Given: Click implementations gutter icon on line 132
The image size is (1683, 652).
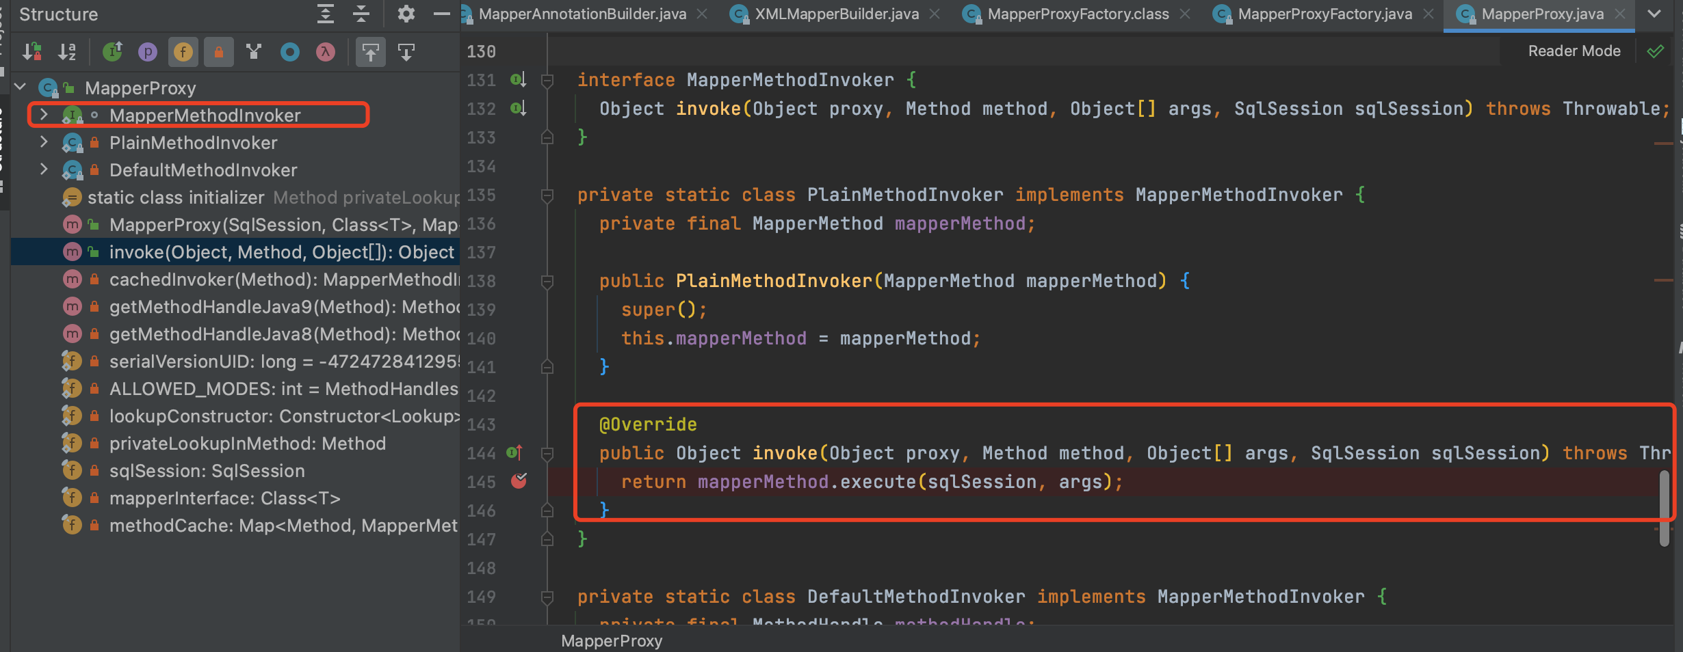Looking at the screenshot, I should pos(518,109).
